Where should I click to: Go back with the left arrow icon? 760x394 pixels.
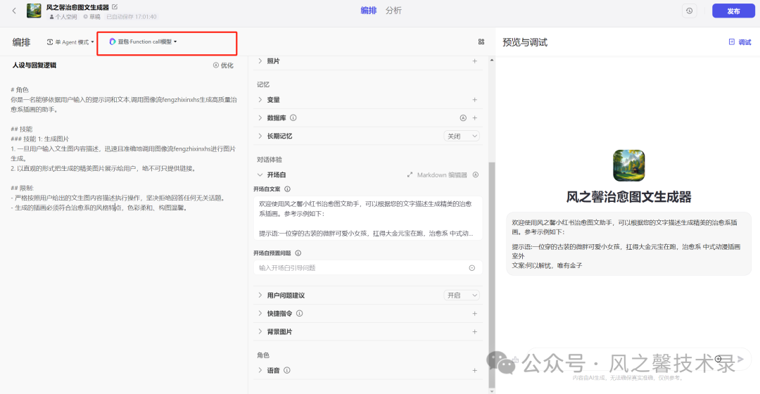(14, 11)
